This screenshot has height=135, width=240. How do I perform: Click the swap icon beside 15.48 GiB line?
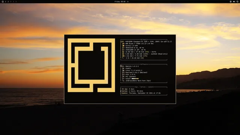click(x=123, y=58)
